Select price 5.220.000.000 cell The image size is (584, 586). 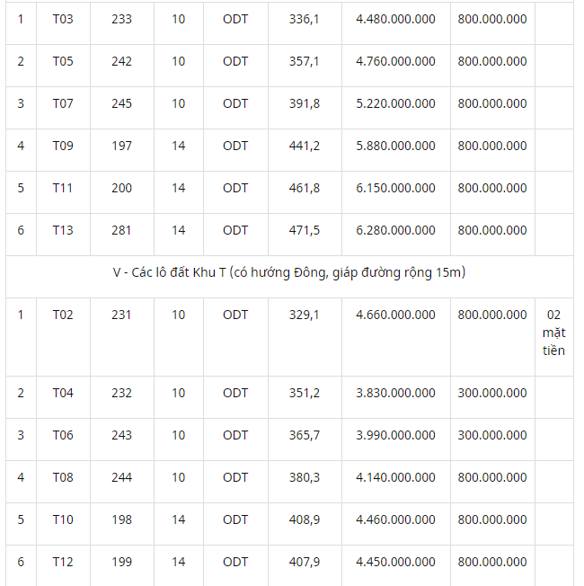(x=395, y=103)
